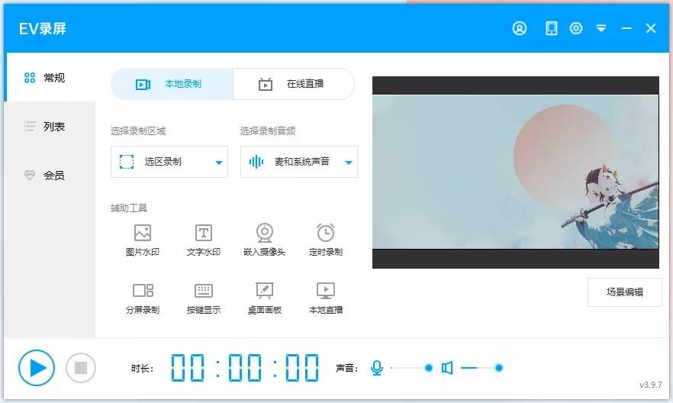Viewport: 673px width, 403px height.
Task: Open the 嵌入摄像头 webcam tool
Action: pos(264,240)
